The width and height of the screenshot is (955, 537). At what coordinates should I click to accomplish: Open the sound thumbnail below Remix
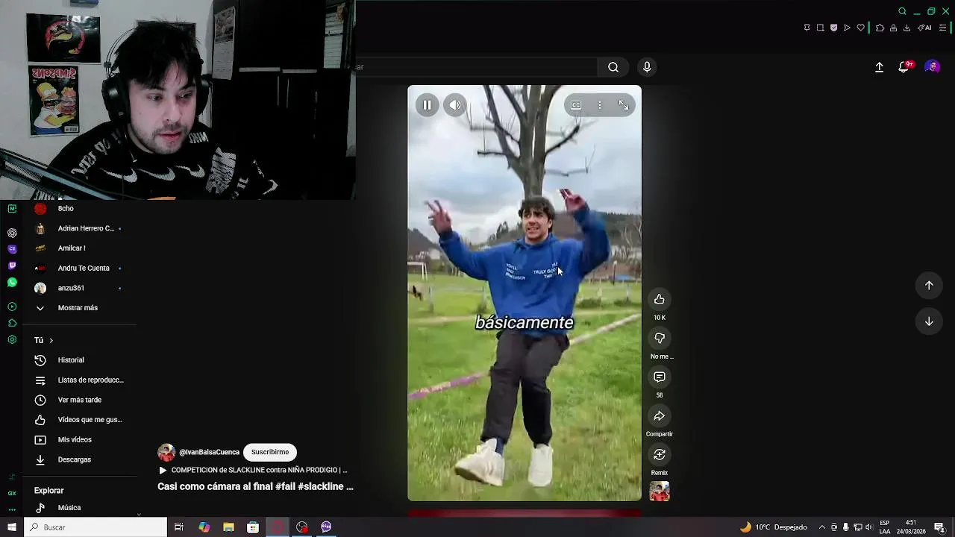660,492
